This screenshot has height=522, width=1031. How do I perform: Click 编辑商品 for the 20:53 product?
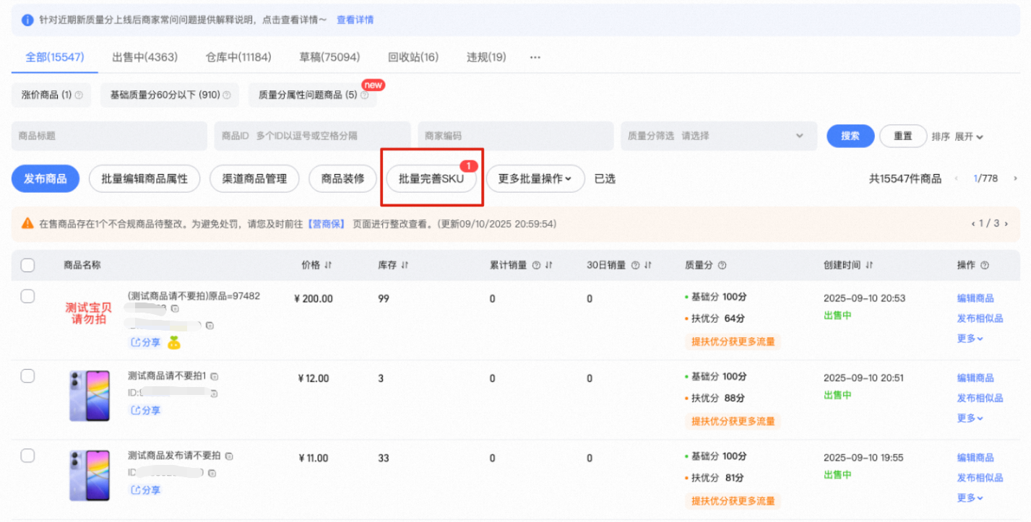(975, 298)
